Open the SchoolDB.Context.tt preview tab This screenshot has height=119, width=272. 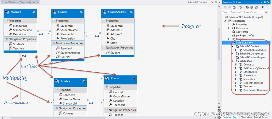pyautogui.click(x=199, y=2)
